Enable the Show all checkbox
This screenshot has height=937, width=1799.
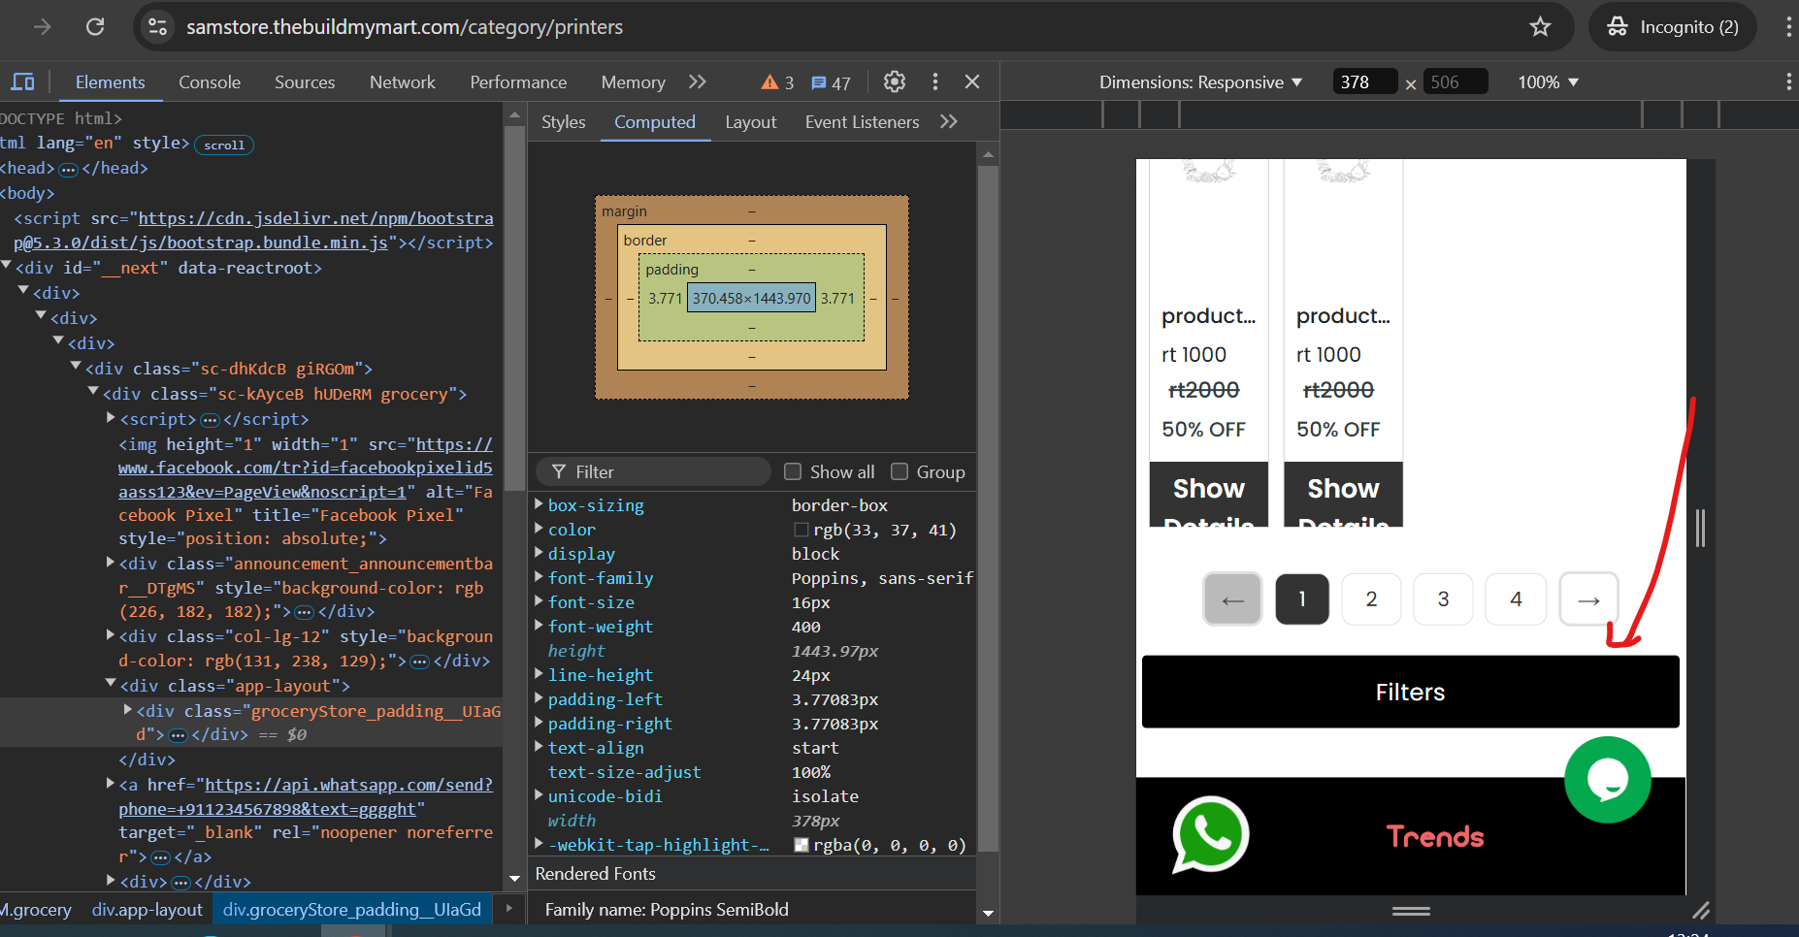click(x=793, y=471)
